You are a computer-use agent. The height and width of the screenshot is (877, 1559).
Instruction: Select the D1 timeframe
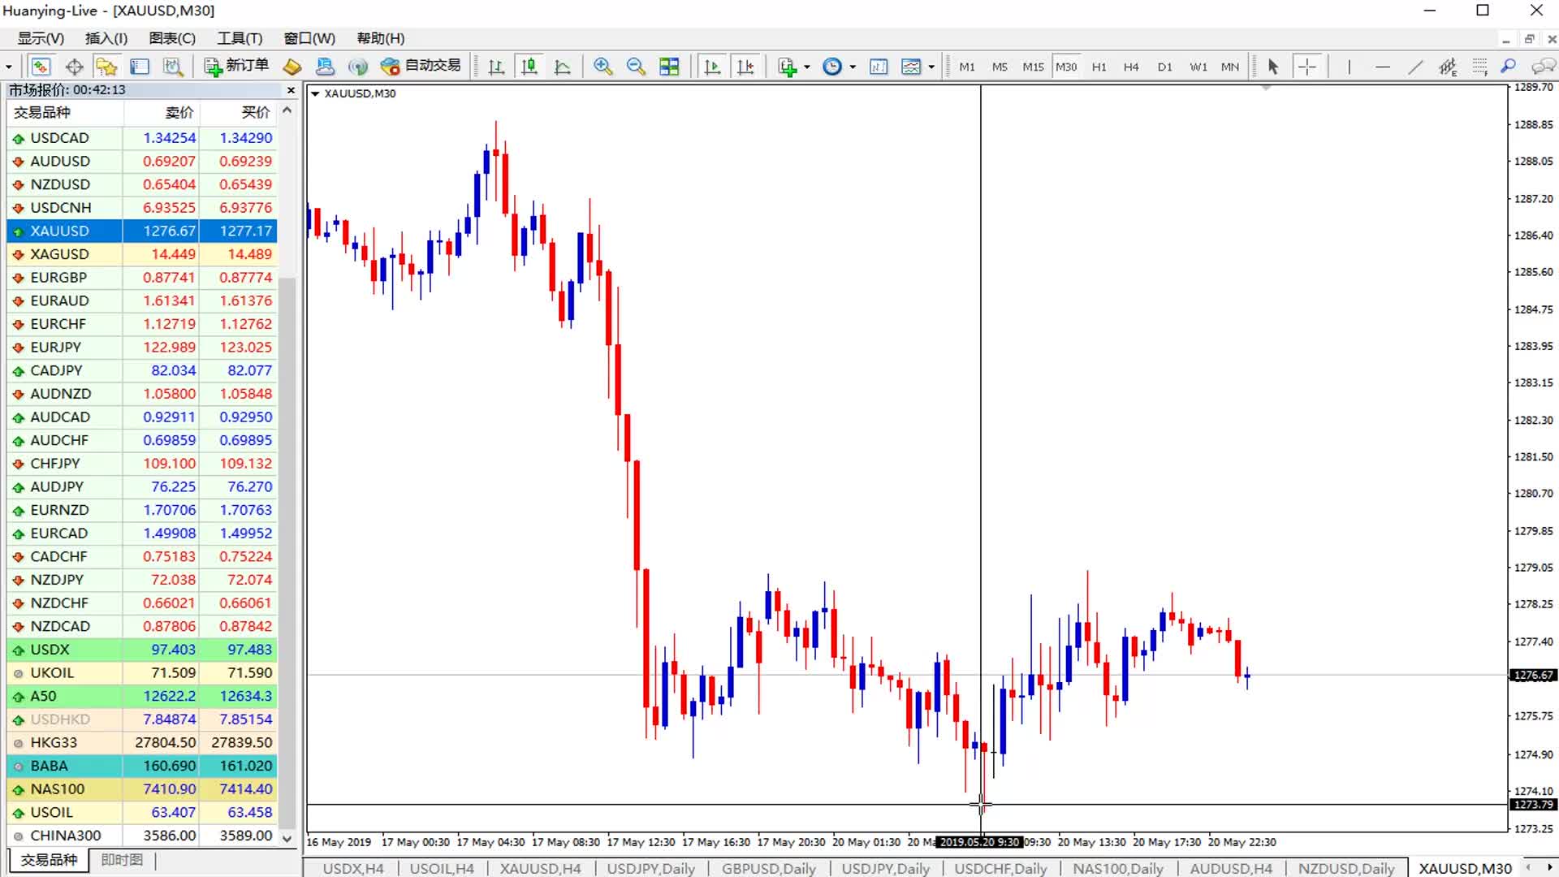pyautogui.click(x=1164, y=67)
